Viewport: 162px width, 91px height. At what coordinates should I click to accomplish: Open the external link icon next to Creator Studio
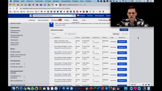tap(24, 64)
